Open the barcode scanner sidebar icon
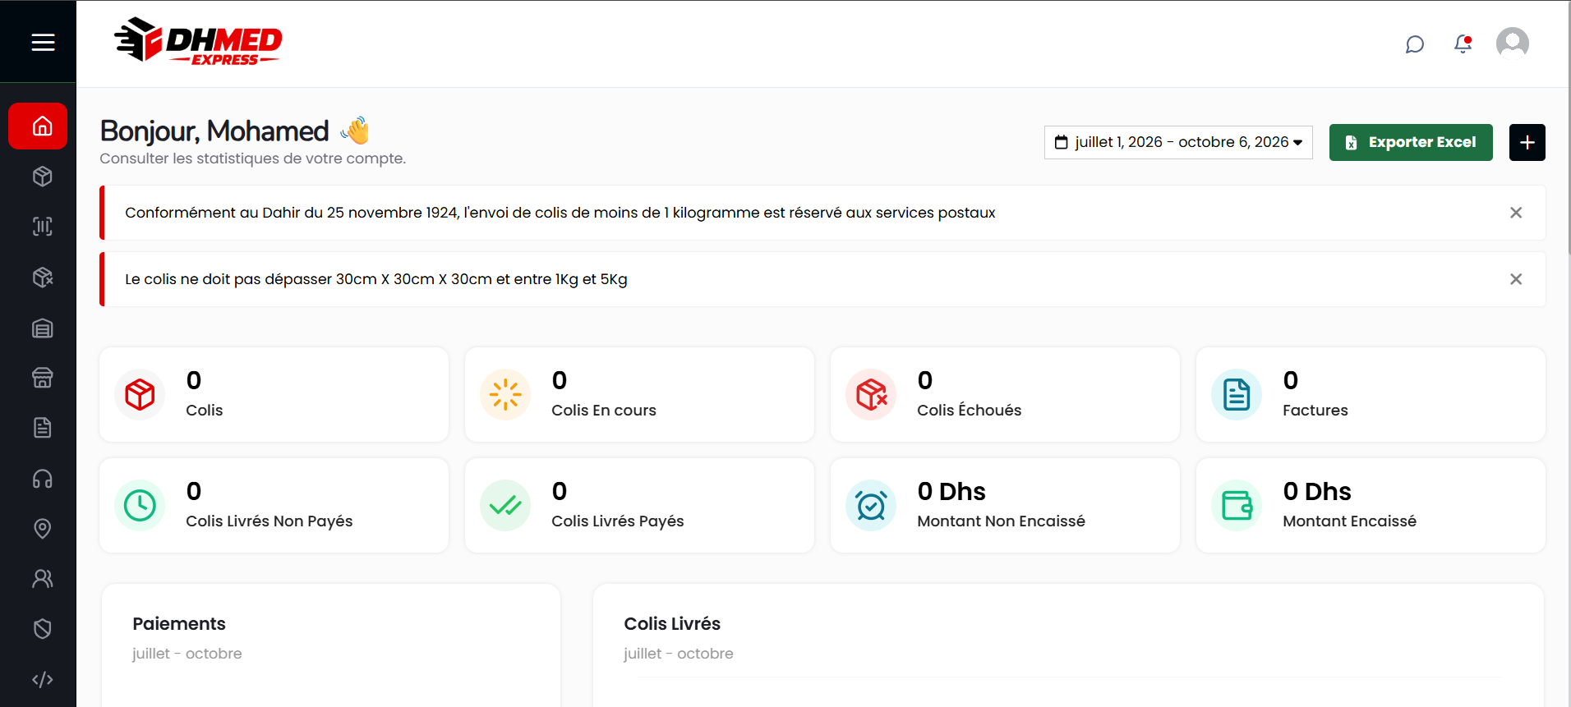 (43, 227)
